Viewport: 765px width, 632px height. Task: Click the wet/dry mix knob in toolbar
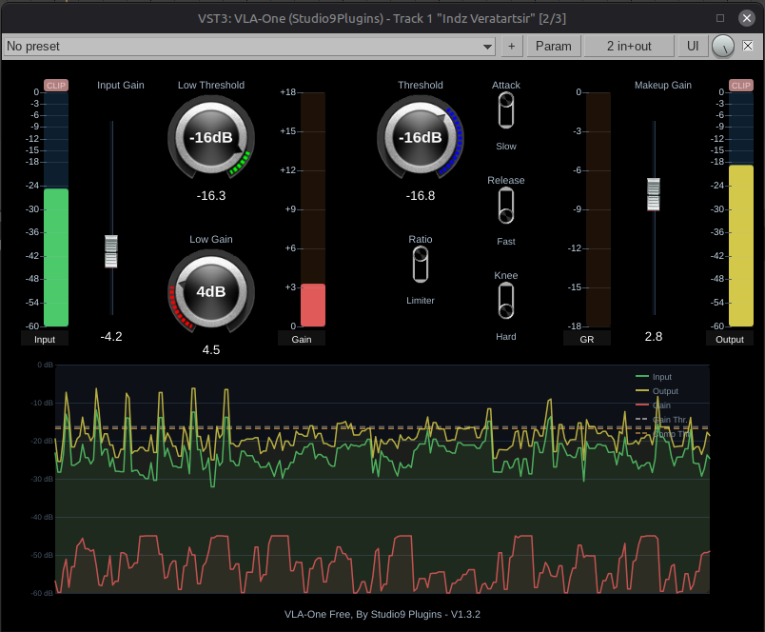click(x=723, y=47)
